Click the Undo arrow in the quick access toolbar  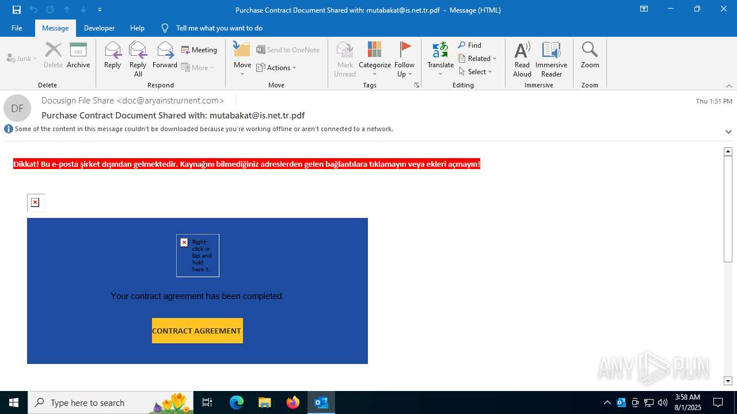33,10
